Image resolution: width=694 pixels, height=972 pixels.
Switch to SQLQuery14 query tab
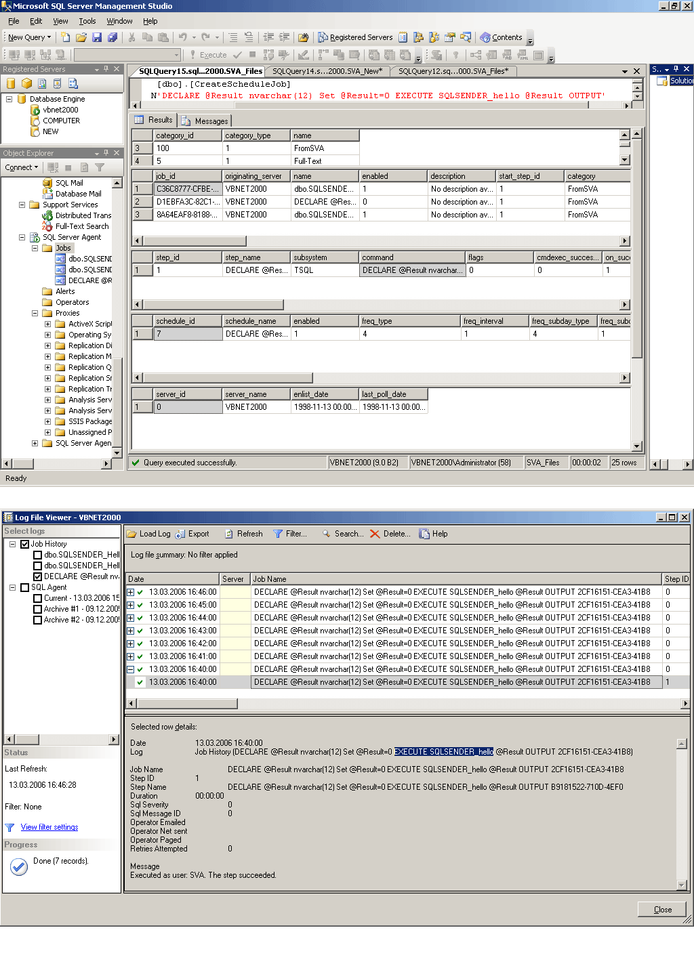(327, 71)
